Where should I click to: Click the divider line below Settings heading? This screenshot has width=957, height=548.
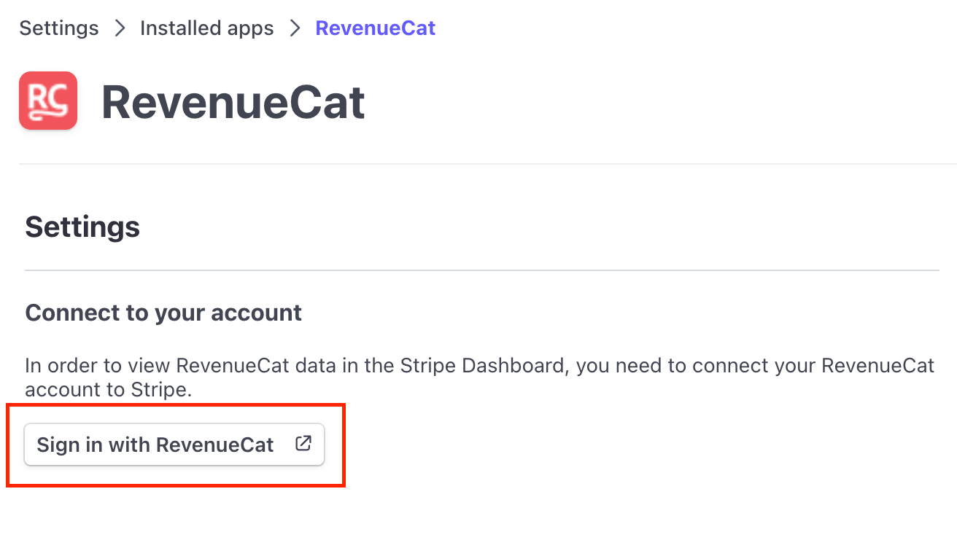click(481, 270)
